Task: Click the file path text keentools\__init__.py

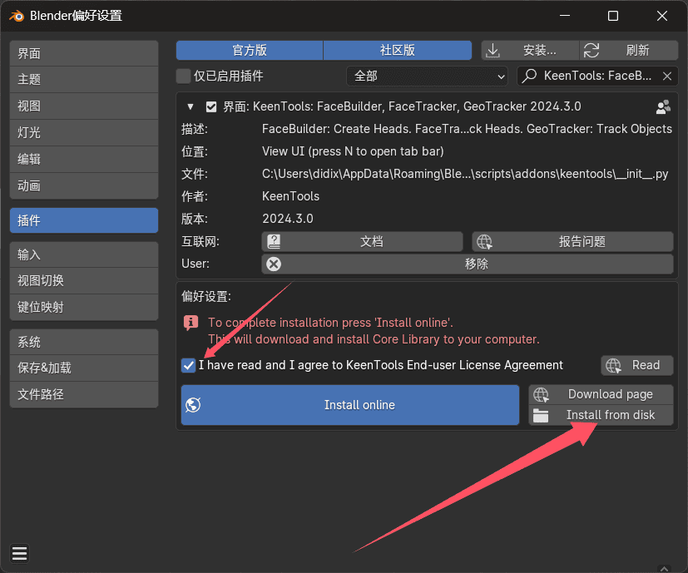Action: pyautogui.click(x=465, y=174)
